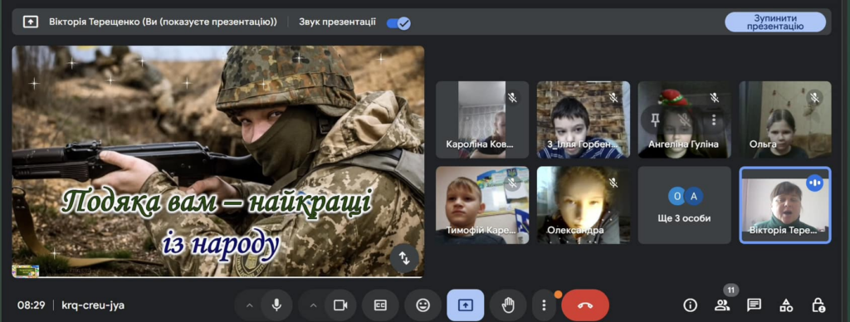
Task: Expand the audio settings arrow beside the microphone
Action: 249,305
